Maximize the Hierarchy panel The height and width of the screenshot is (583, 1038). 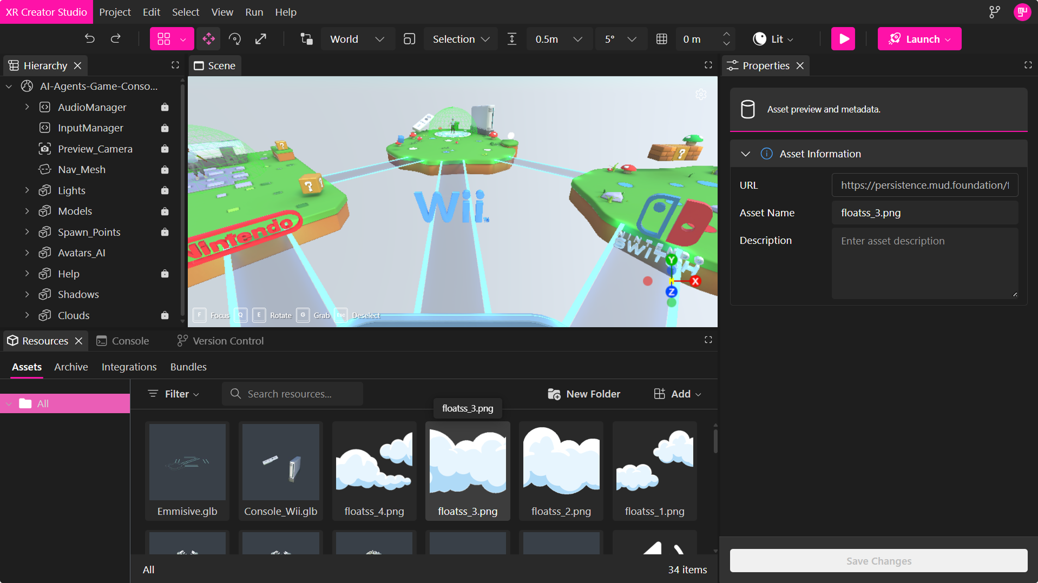(x=175, y=65)
